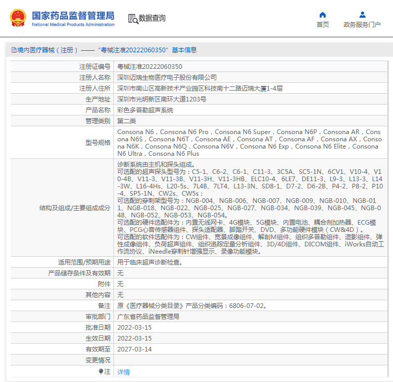This screenshot has width=393, height=382.
Task: Click the 结构及组成/主要组成成分 label
Action: click(75, 208)
